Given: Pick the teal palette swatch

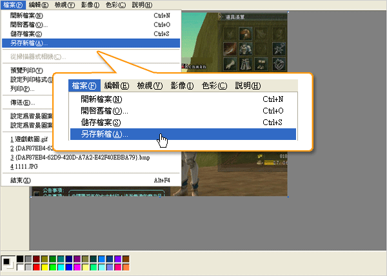Looking at the screenshot, I should click(61, 259).
